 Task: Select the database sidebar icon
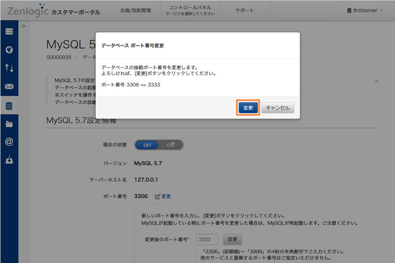point(9,106)
